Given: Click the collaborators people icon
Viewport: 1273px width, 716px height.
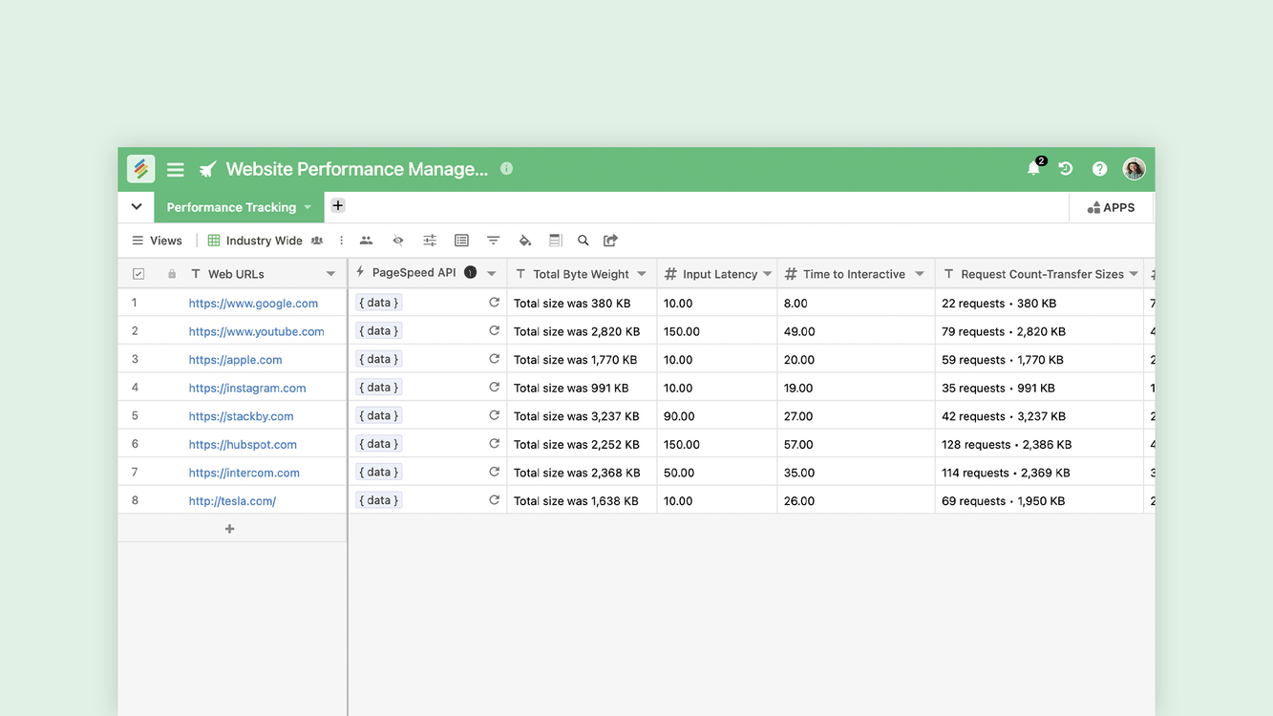Looking at the screenshot, I should pos(366,241).
